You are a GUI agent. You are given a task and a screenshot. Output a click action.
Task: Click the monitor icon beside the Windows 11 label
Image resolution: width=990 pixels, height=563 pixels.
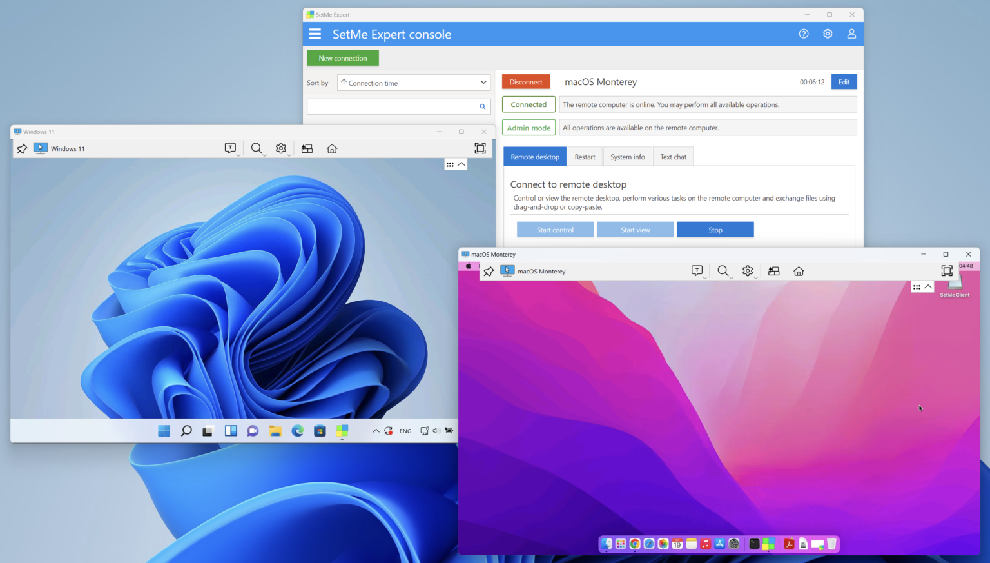click(41, 148)
